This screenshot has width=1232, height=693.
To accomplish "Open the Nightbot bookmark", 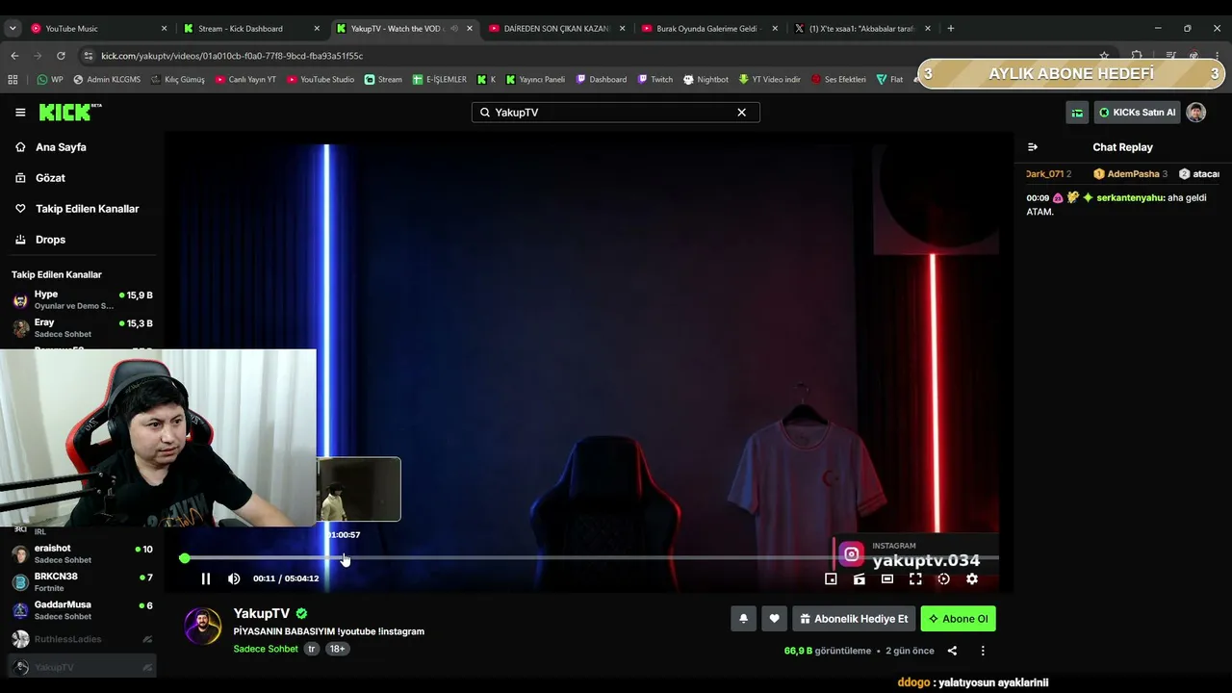I will click(x=706, y=80).
